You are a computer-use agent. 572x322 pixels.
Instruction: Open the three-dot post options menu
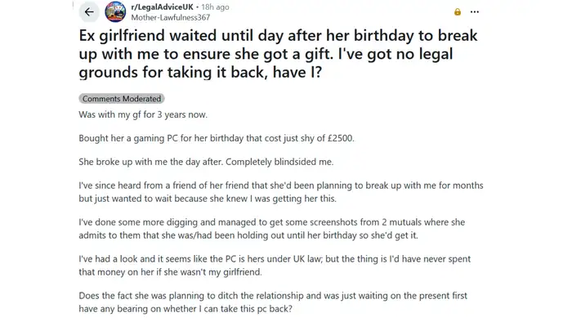tap(475, 12)
